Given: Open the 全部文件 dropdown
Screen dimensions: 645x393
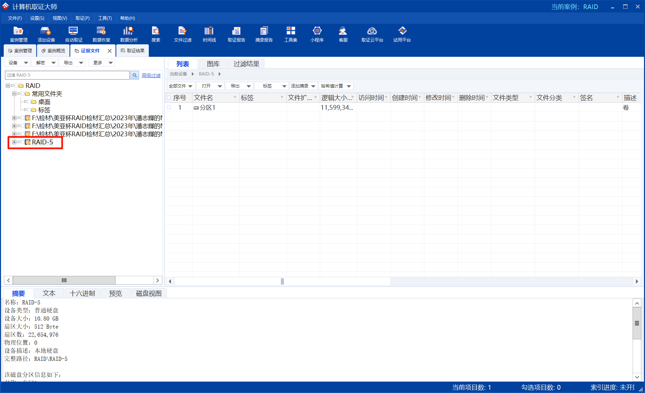Looking at the screenshot, I should point(181,86).
